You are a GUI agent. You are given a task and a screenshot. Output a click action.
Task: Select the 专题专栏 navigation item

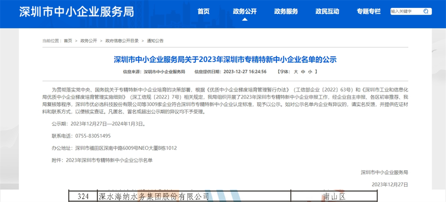click(x=368, y=11)
